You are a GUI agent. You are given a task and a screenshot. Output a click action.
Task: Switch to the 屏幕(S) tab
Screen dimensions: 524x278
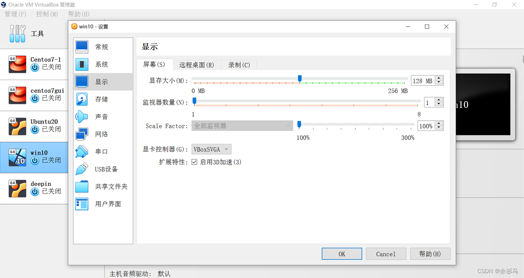coord(154,65)
